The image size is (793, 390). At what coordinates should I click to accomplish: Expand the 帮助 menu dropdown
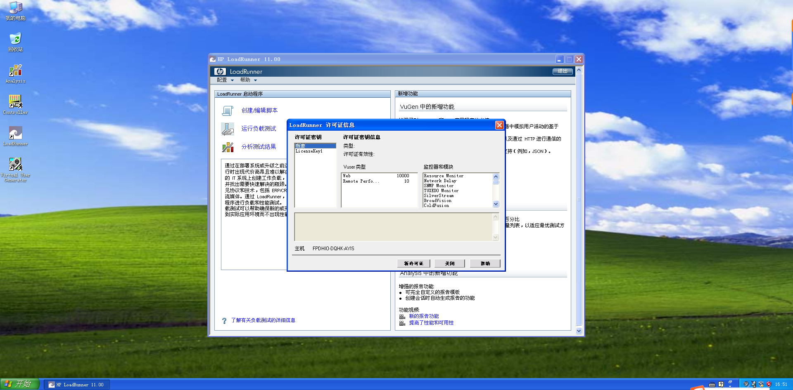249,80
